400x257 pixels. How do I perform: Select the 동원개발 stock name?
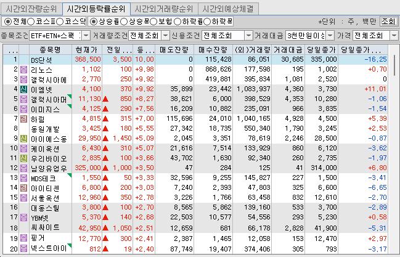pos(45,129)
